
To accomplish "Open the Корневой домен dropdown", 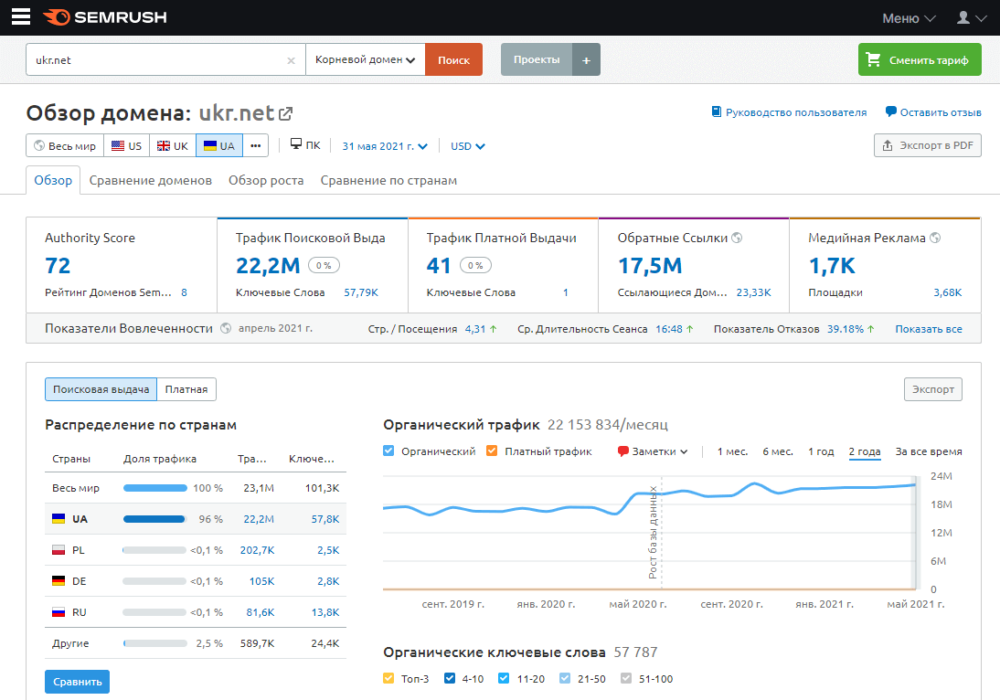I will tap(366, 60).
